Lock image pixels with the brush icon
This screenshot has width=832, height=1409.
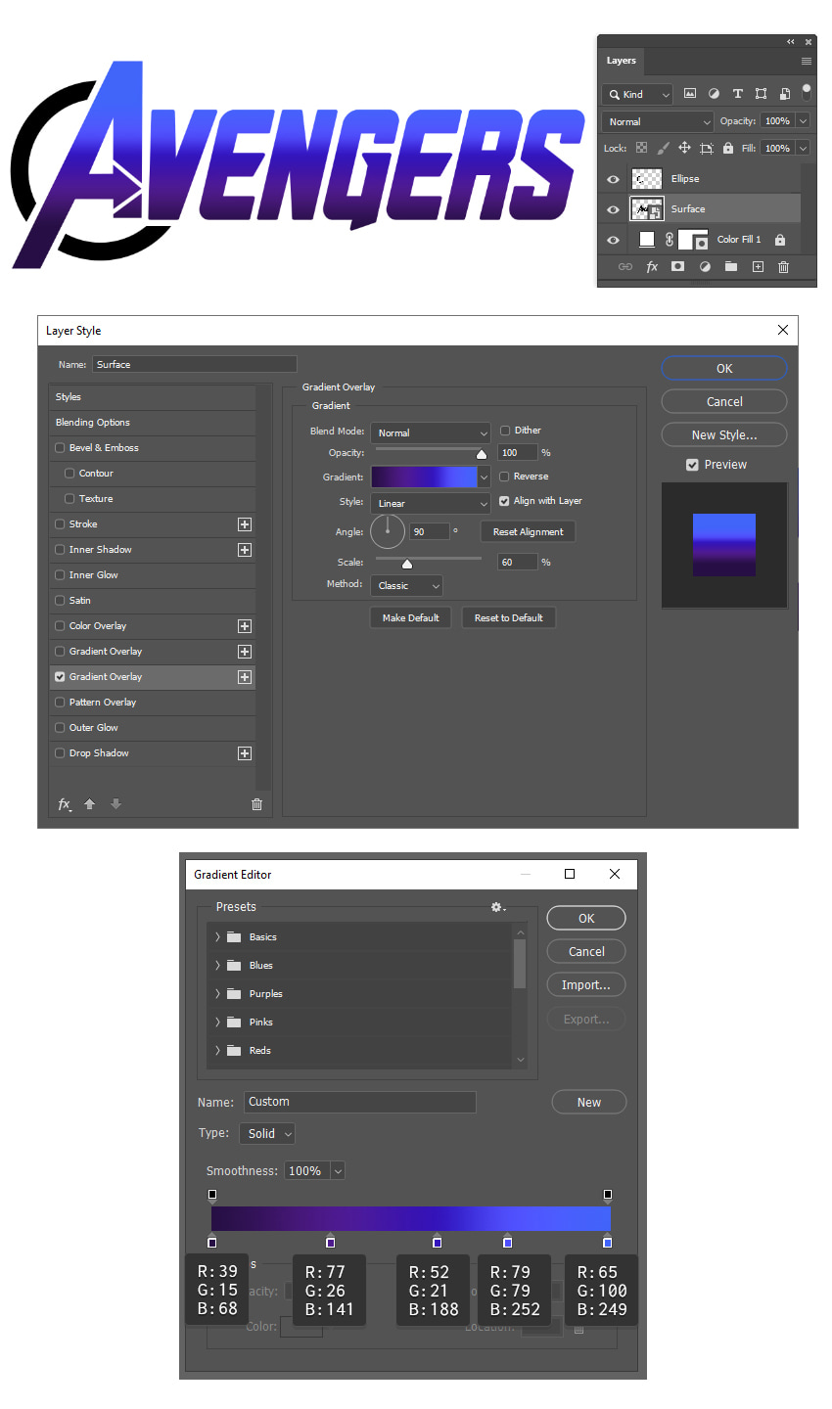663,148
